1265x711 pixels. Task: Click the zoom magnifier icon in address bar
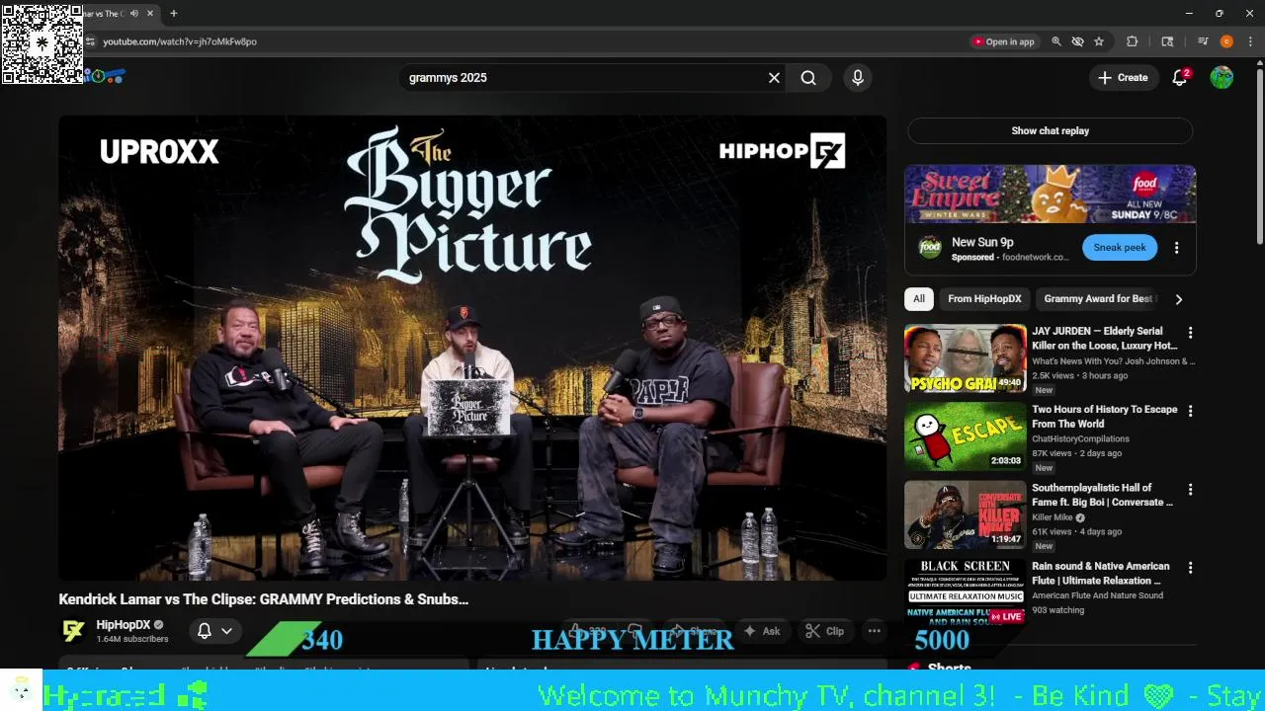click(x=1056, y=41)
